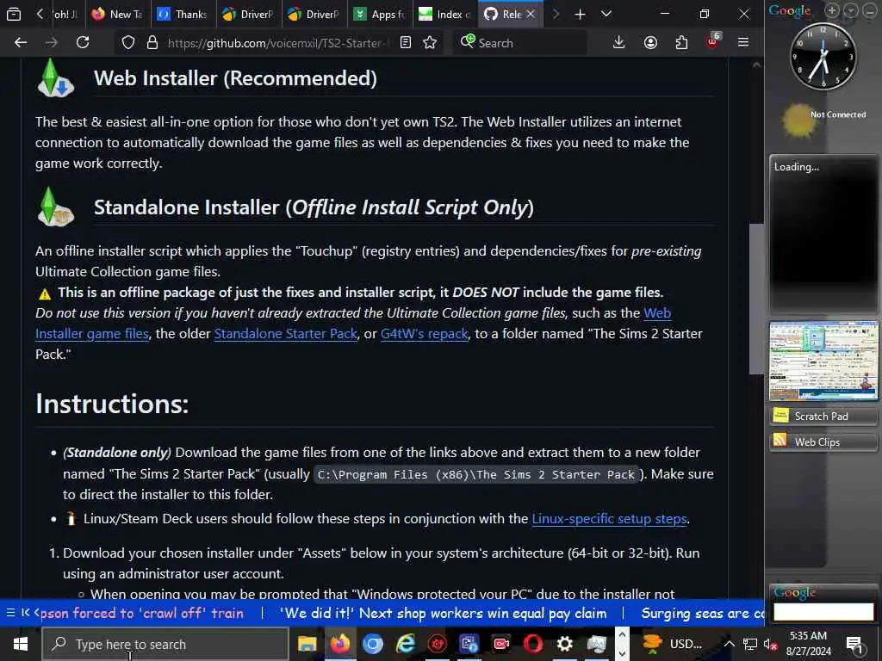Click the Web Installer (Recommended) heading
882x661 pixels.
[x=235, y=78]
